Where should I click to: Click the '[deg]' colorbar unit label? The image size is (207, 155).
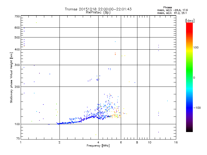pyautogui.click(x=190, y=21)
